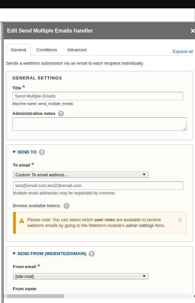Click the custom To email address field

coord(98,185)
